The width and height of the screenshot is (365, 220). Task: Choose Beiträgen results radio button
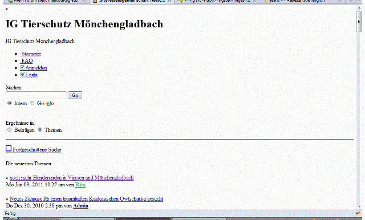10,129
